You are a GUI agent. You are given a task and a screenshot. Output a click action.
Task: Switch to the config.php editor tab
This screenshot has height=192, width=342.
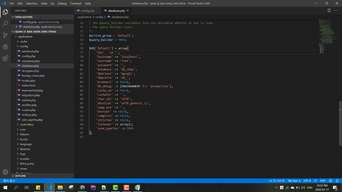(88, 11)
